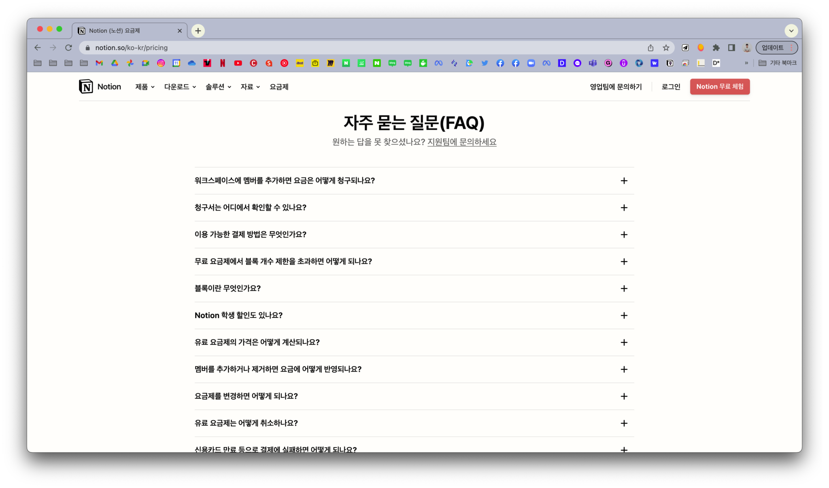Expand the 솔루션 navigation dropdown
This screenshot has width=829, height=488.
point(218,87)
